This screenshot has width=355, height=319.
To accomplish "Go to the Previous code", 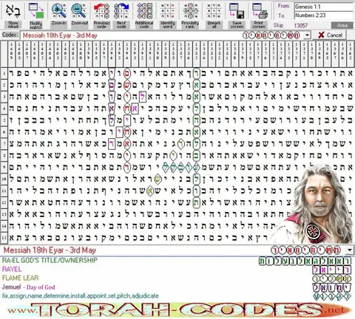I will (101, 16).
